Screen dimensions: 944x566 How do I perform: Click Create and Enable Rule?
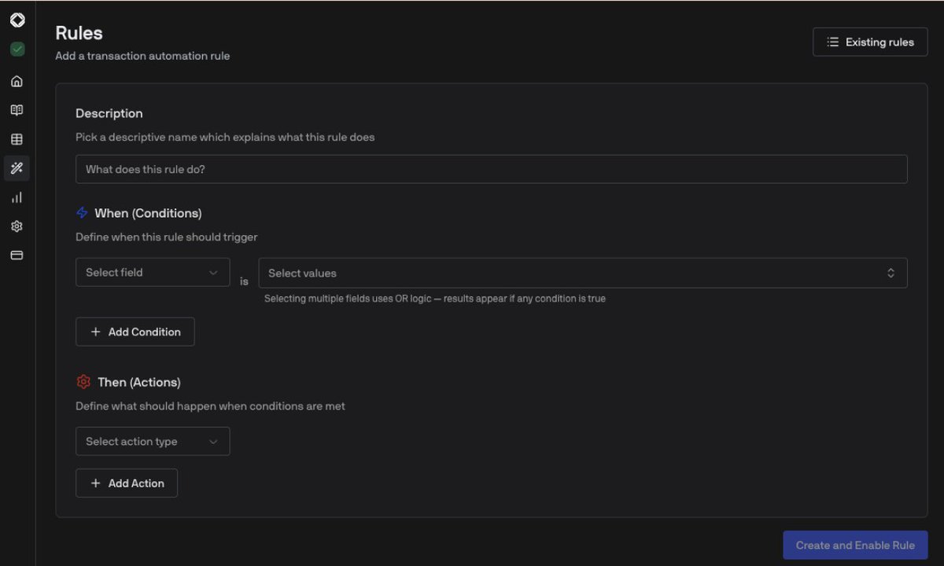(855, 545)
